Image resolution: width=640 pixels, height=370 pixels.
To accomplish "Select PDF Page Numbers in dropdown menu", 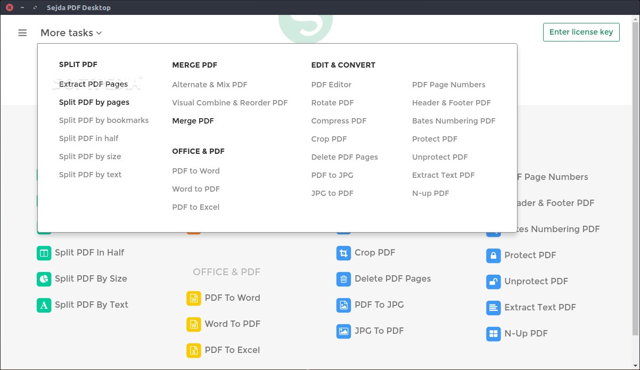I will [x=449, y=85].
